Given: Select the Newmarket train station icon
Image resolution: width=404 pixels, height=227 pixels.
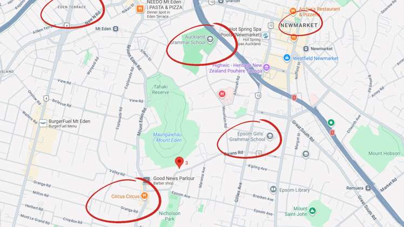Looking at the screenshot, I should pos(306,49).
